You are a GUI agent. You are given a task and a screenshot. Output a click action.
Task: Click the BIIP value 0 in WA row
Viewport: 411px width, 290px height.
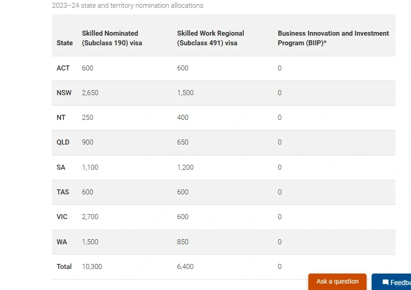279,242
